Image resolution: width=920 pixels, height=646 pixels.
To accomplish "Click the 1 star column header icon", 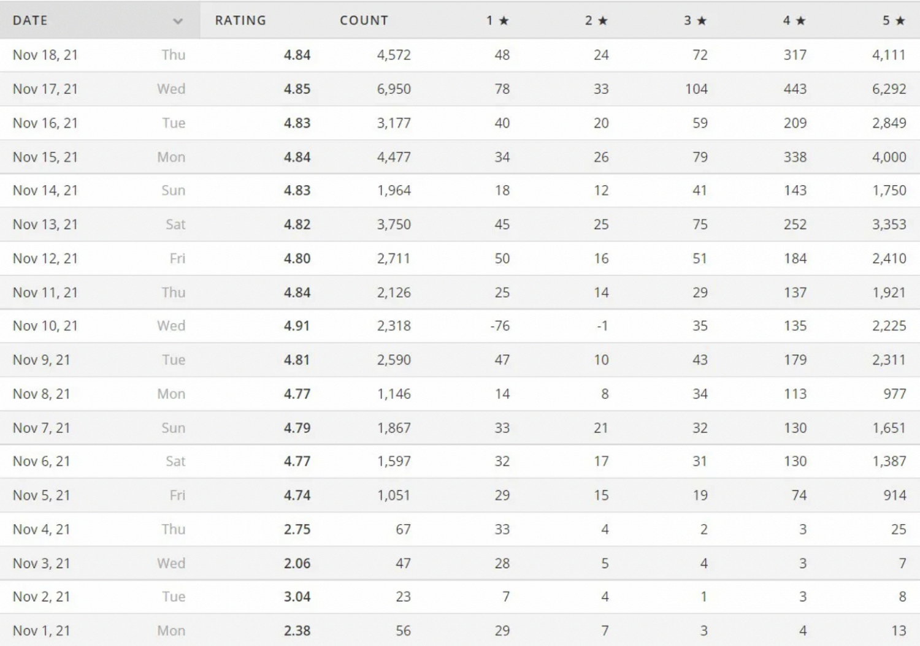I will pyautogui.click(x=504, y=21).
